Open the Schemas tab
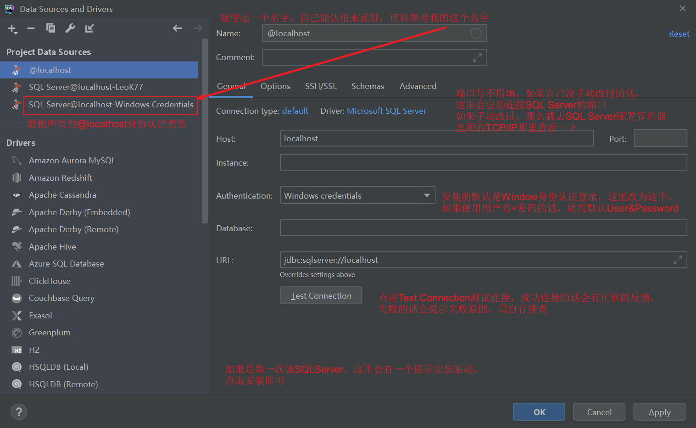The width and height of the screenshot is (696, 428). point(368,86)
